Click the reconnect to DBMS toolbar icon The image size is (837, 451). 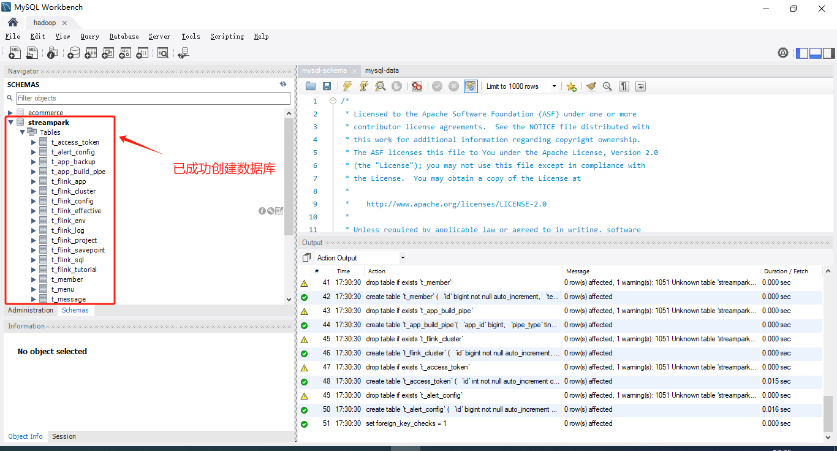[x=183, y=53]
